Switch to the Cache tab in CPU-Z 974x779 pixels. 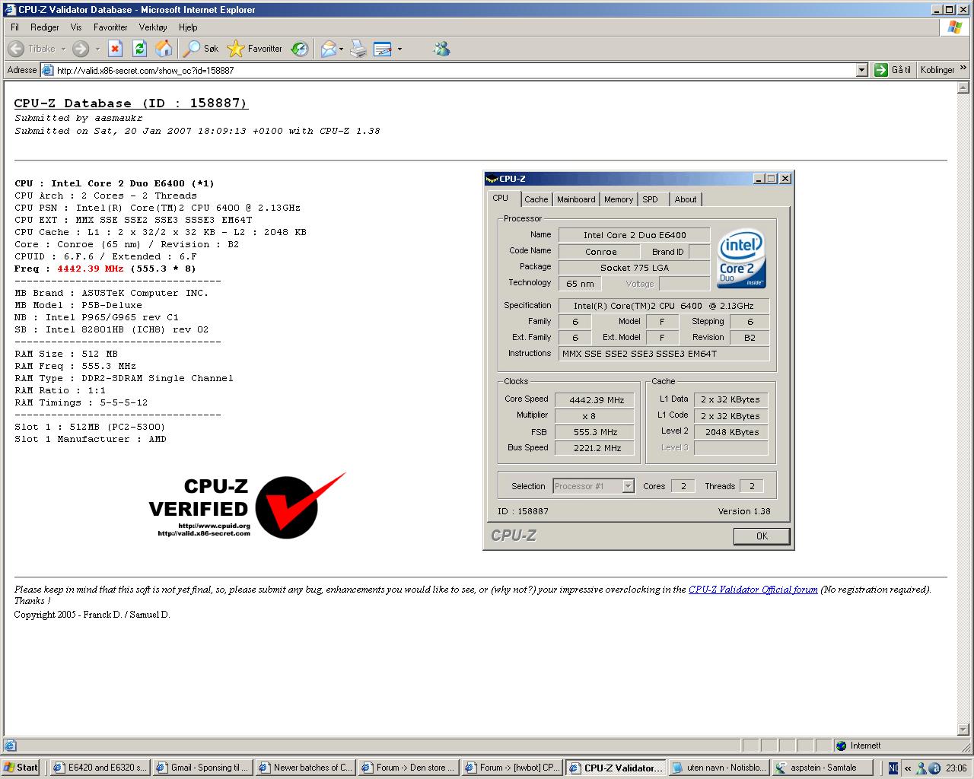(536, 199)
